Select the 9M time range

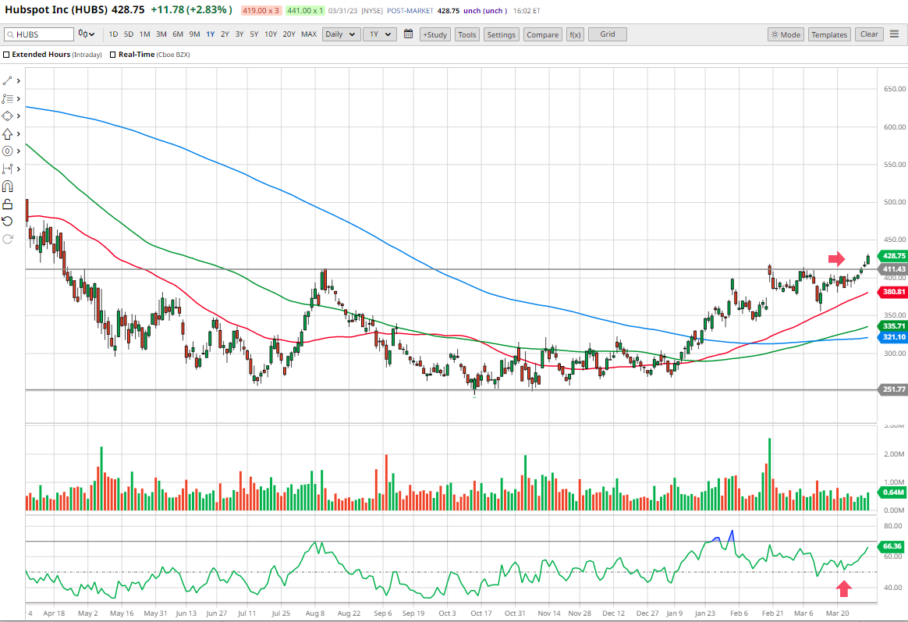pyautogui.click(x=194, y=34)
